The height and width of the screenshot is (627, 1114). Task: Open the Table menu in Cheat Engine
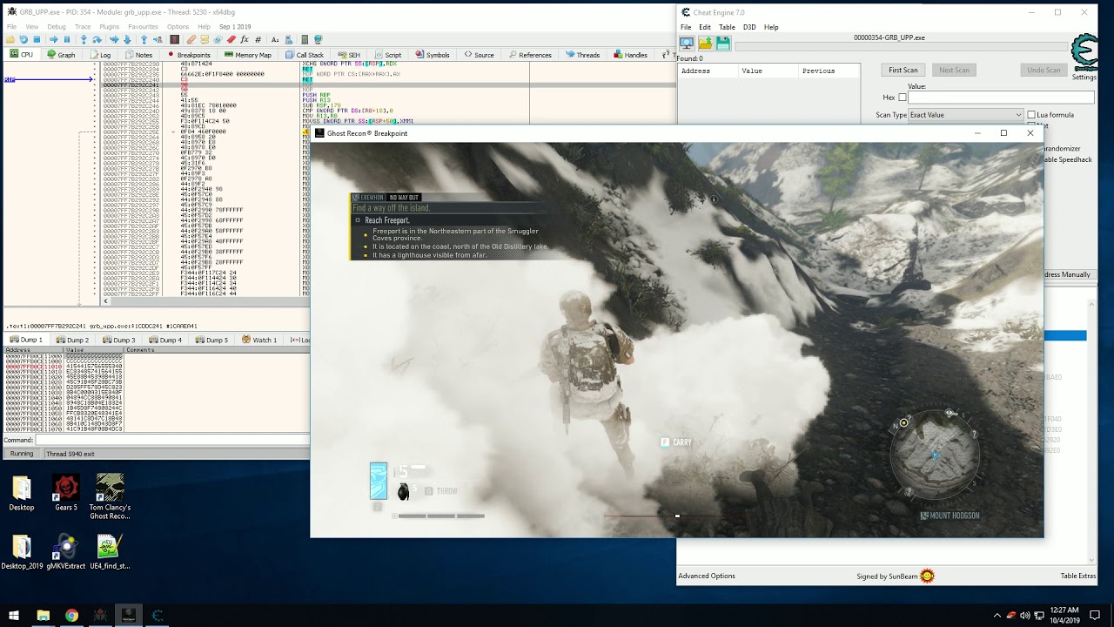(727, 27)
